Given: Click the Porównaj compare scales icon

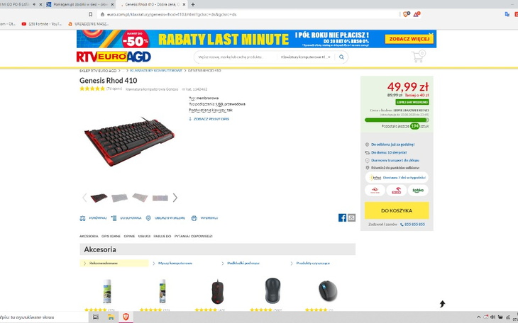Looking at the screenshot, I should 82,218.
